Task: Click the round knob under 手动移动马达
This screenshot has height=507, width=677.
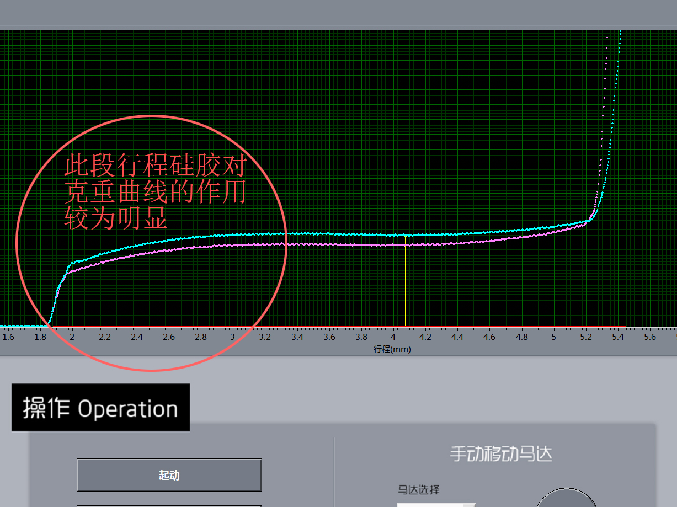Action: click(x=567, y=498)
